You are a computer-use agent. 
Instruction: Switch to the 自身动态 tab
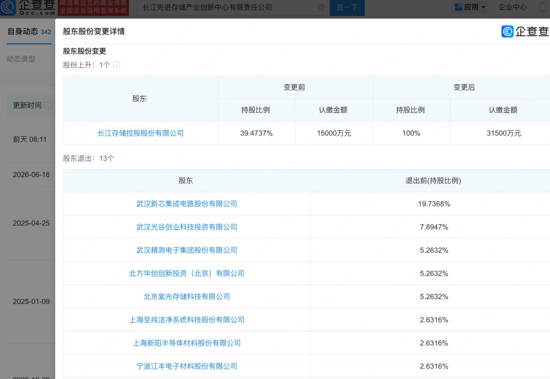point(29,32)
